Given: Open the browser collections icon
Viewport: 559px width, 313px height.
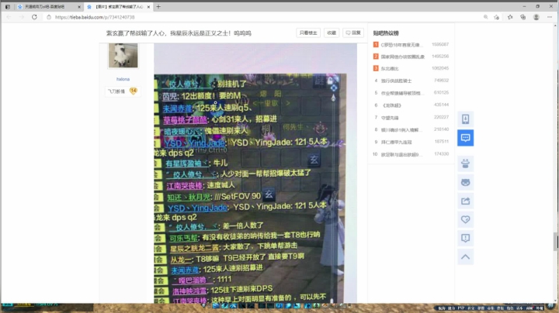Looking at the screenshot, I should pos(523,17).
